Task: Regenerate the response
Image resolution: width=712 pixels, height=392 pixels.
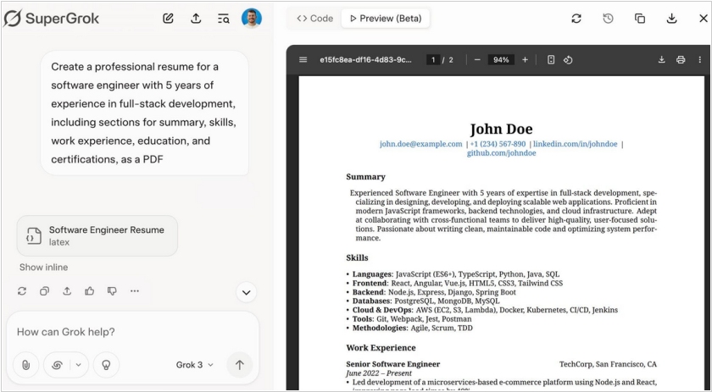Action: point(22,291)
